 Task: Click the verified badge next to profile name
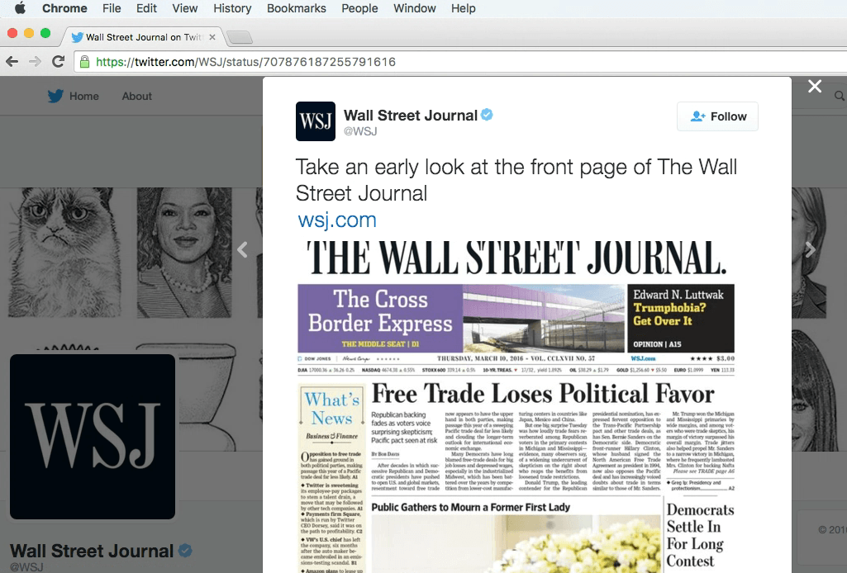(185, 551)
